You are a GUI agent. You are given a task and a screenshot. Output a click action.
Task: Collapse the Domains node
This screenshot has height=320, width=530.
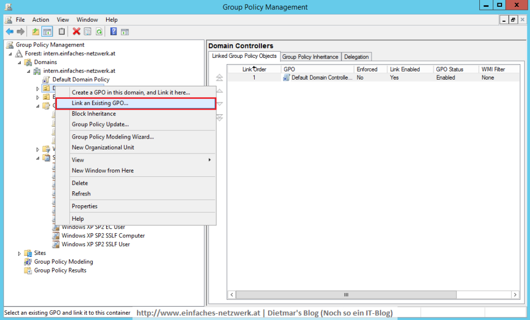coord(19,63)
